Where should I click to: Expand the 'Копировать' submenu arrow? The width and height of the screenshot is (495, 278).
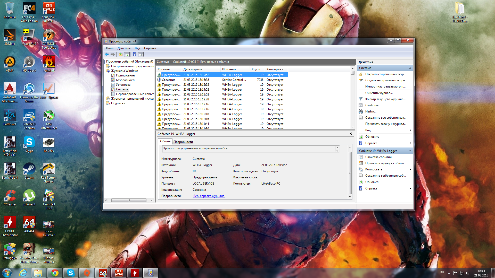[x=410, y=169]
